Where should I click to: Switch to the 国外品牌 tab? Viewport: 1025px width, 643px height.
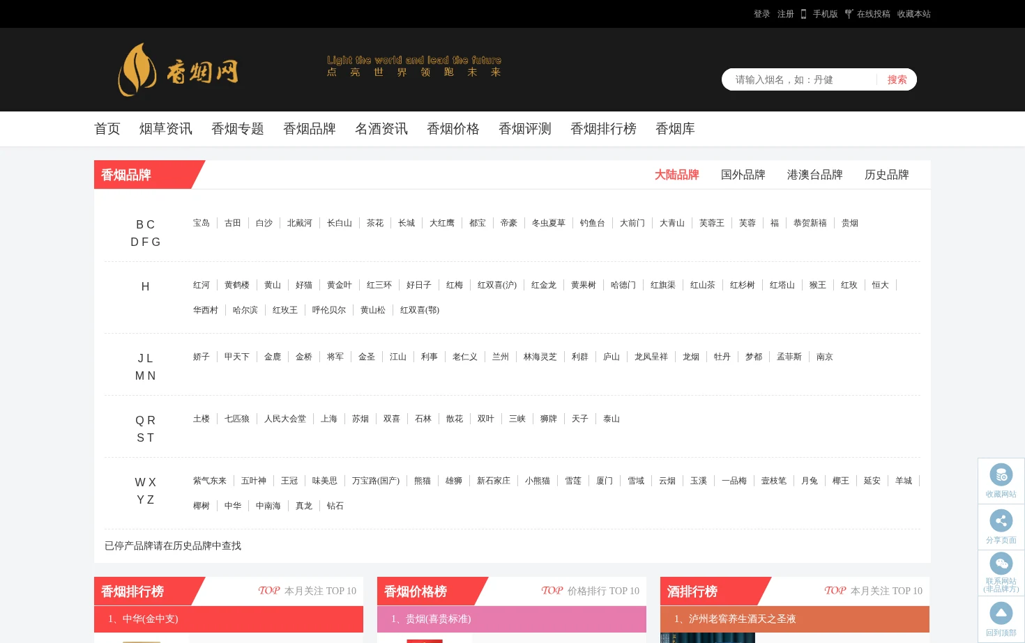[x=743, y=175]
